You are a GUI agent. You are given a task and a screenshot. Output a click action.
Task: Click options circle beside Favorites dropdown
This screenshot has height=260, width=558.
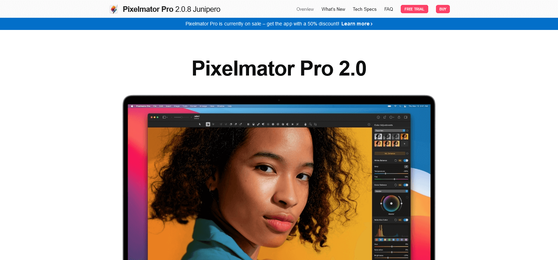click(x=407, y=131)
